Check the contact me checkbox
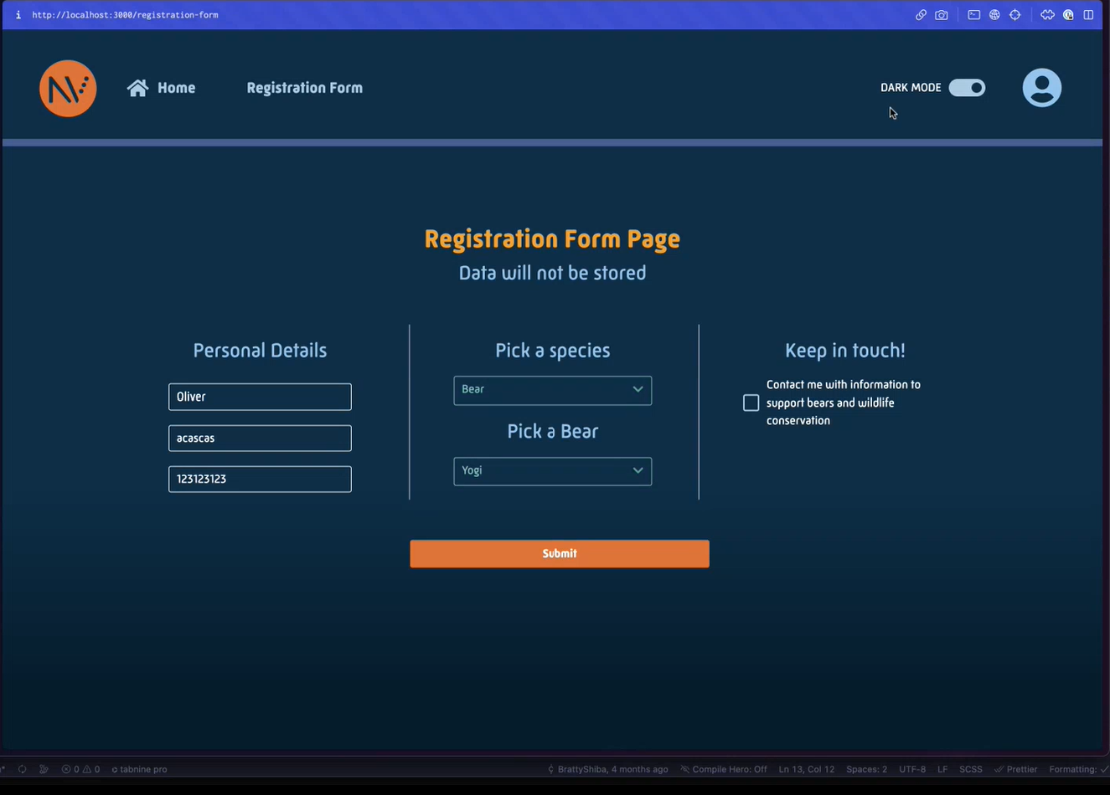This screenshot has width=1110, height=795. (x=751, y=403)
